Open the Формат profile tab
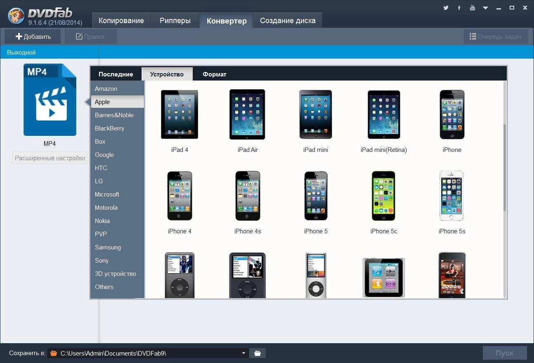534x363 pixels. (x=214, y=74)
